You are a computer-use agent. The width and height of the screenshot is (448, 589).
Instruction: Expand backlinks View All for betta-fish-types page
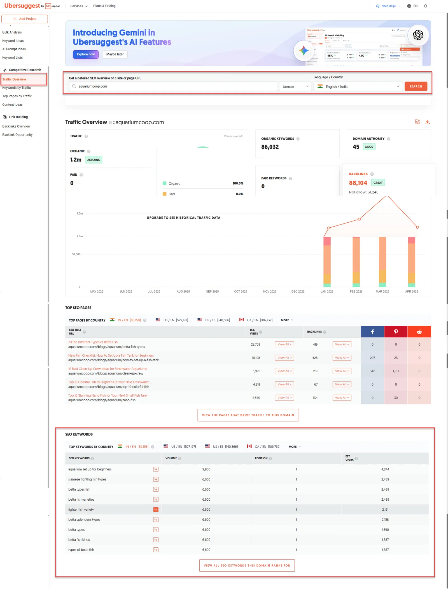(342, 345)
